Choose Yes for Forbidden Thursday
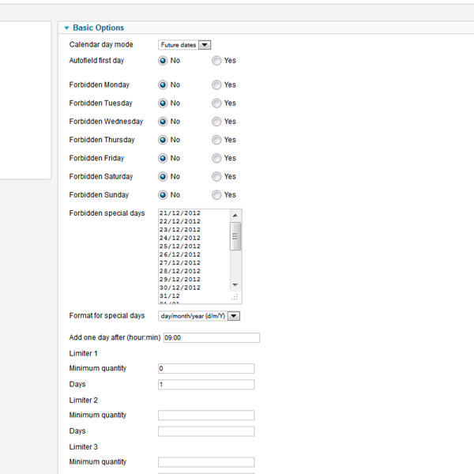This screenshot has width=474, height=474. 216,140
